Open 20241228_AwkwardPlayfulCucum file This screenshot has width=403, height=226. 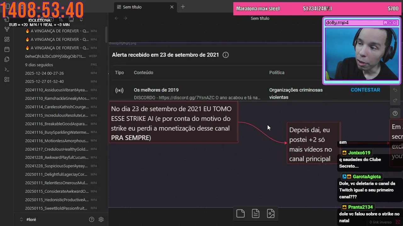56,158
